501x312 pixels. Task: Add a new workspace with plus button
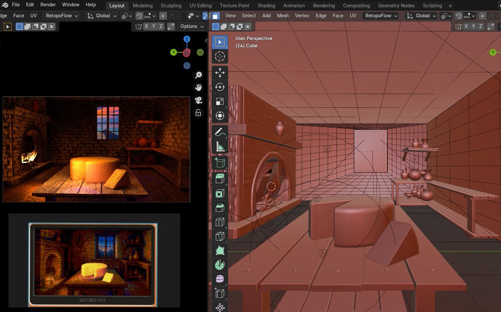point(450,6)
